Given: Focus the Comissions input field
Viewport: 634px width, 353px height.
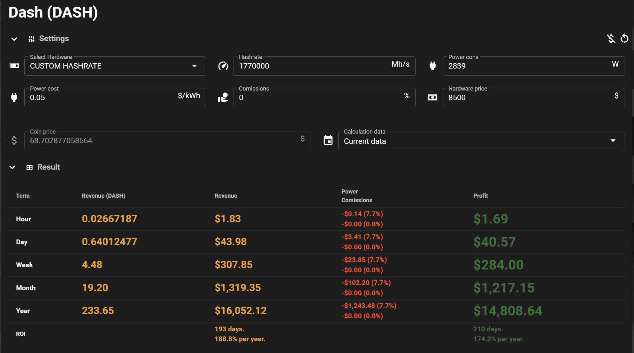Looking at the screenshot, I should [x=324, y=98].
